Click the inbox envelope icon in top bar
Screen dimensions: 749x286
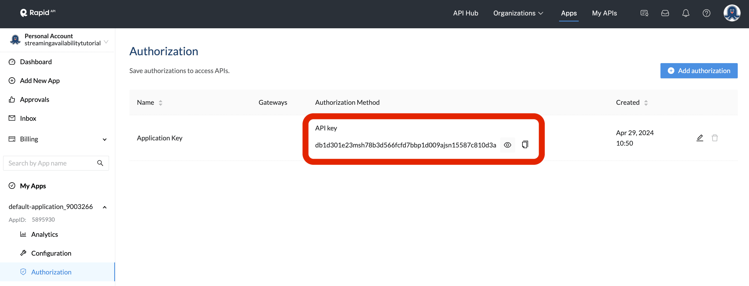click(665, 13)
